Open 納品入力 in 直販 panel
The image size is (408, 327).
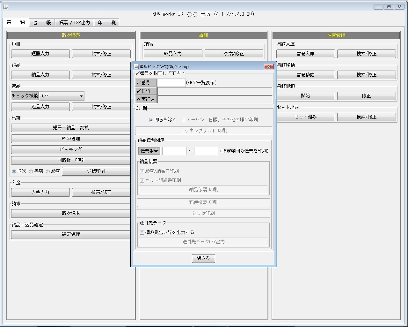173,54
